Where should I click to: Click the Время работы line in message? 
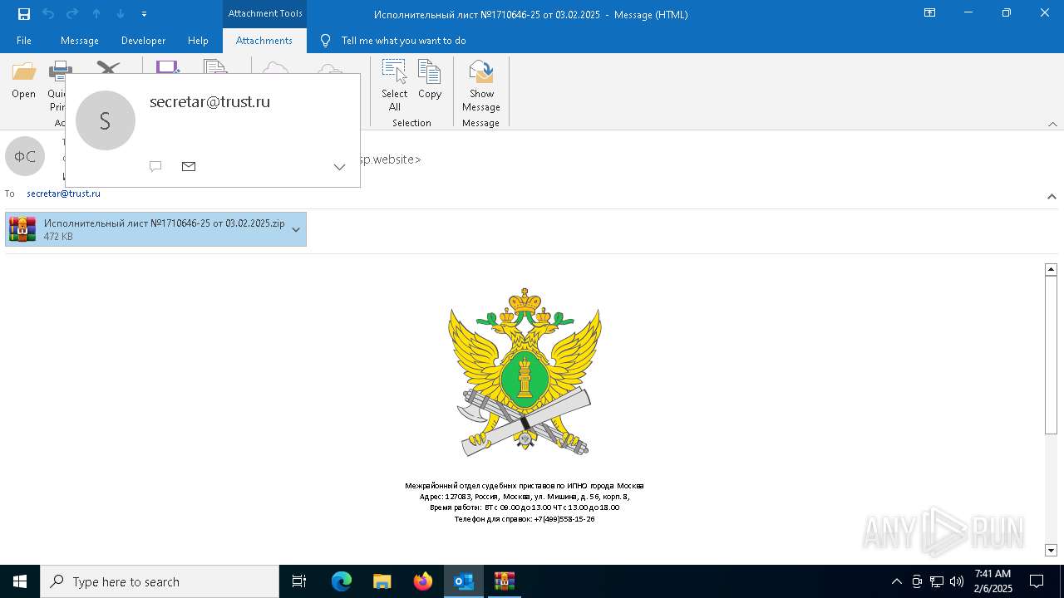point(525,507)
